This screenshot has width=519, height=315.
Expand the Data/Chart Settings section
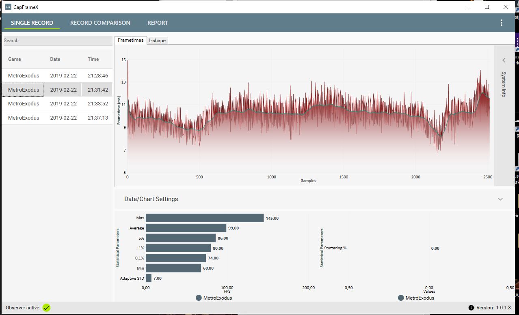click(500, 199)
